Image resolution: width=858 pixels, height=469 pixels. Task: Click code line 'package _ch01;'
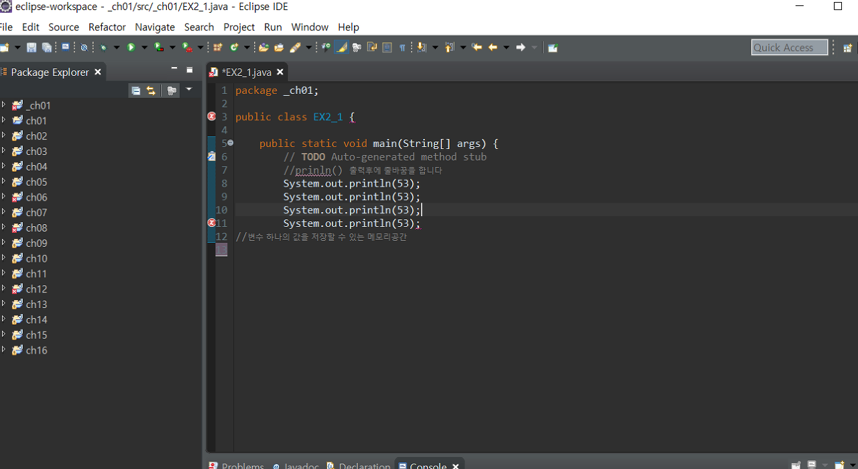tap(277, 90)
